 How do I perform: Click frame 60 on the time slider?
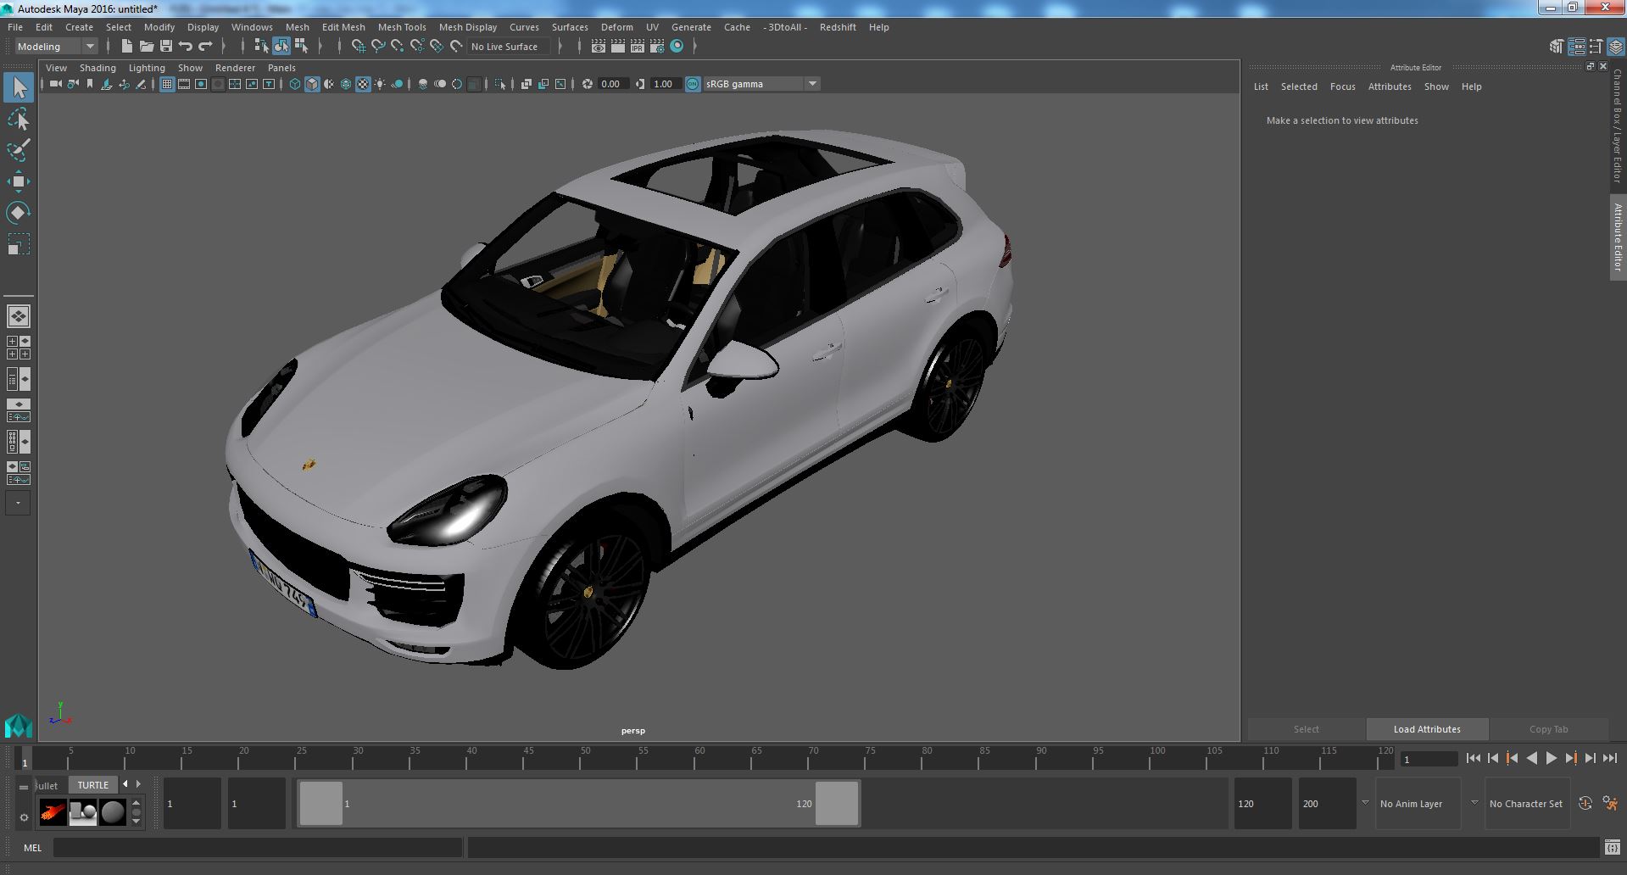click(699, 757)
